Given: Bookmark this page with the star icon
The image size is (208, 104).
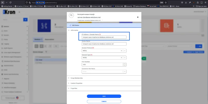Looking at the screenshot, I should pos(166,3).
